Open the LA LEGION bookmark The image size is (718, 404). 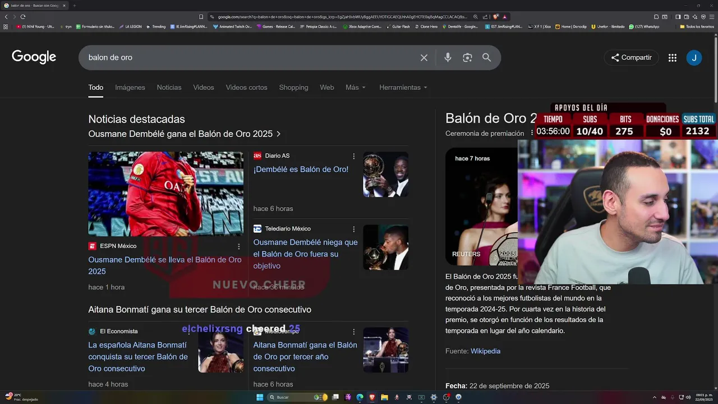pos(131,26)
